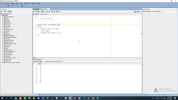Screen dimensions: 178x100
Task: Click the Filter funnel icon in Connections panel
Action: (7, 11)
